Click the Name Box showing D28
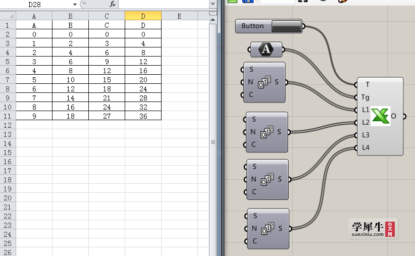The height and width of the screenshot is (256, 415). point(36,5)
